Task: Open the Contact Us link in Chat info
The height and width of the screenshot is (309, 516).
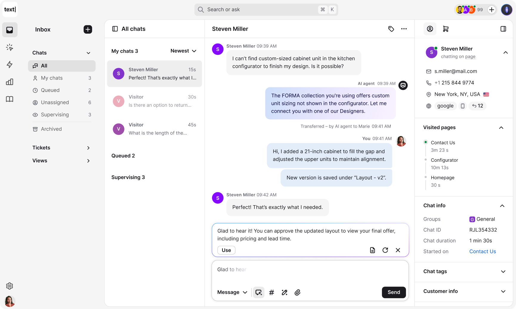Action: click(483, 251)
